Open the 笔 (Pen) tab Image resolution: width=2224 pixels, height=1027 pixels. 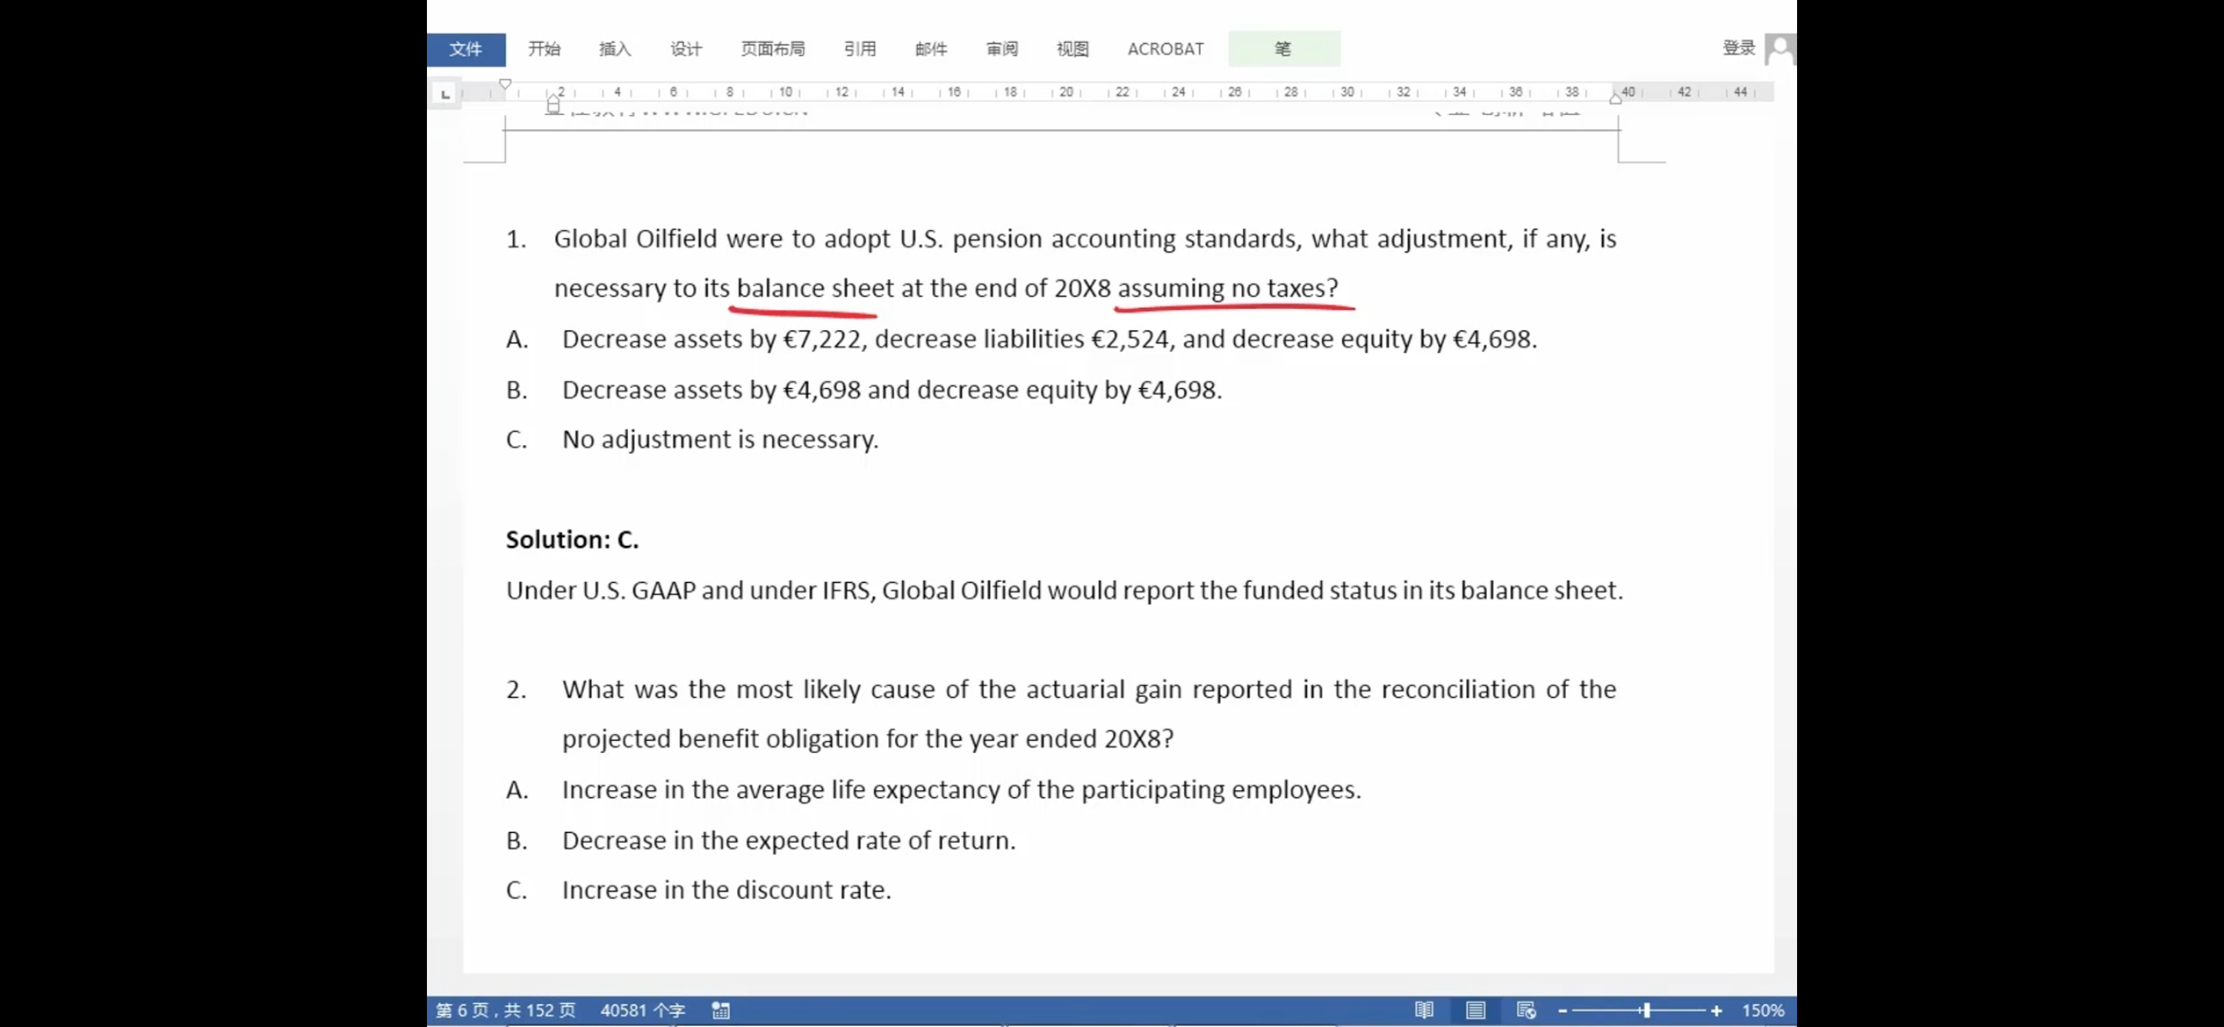1283,49
